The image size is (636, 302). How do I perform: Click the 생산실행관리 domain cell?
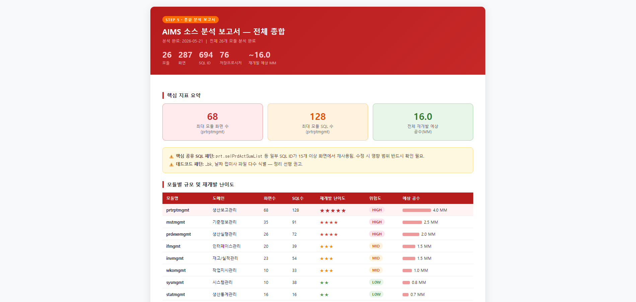224,234
